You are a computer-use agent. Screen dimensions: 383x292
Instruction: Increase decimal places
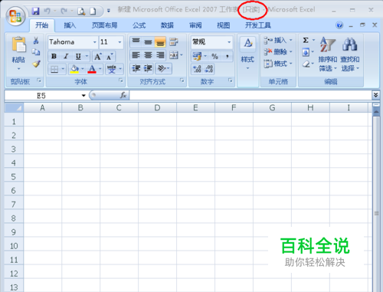click(197, 69)
